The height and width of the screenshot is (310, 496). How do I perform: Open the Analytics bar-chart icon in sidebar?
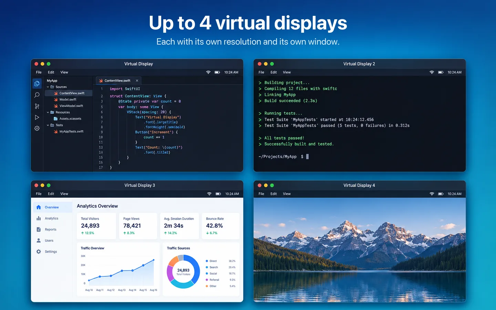click(39, 218)
